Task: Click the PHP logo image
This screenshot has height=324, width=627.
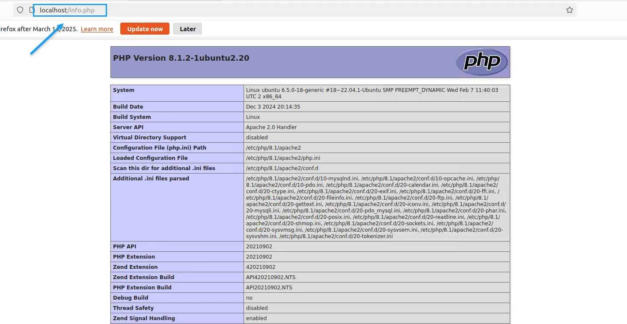Action: tap(481, 62)
